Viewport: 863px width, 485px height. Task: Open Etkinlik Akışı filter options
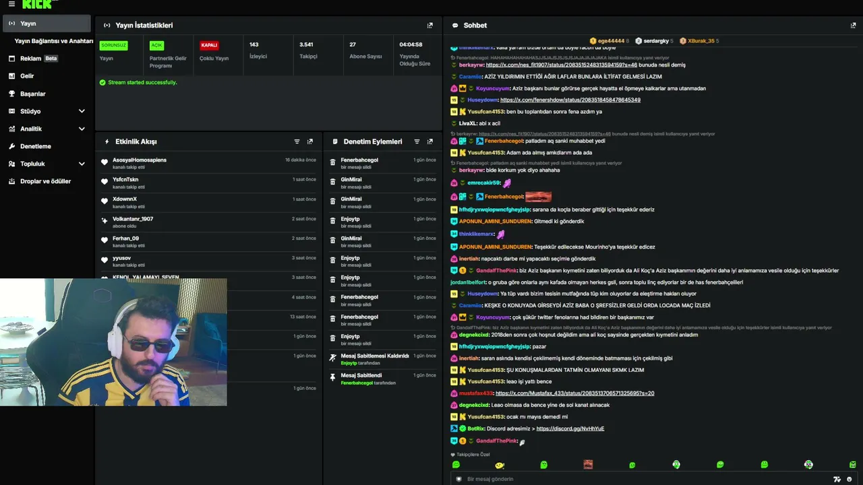pyautogui.click(x=297, y=141)
